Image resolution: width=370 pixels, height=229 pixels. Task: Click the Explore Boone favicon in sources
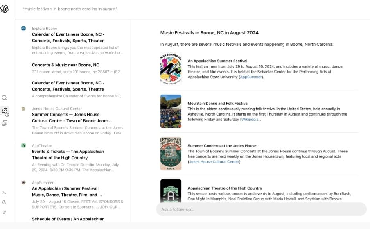click(24, 28)
